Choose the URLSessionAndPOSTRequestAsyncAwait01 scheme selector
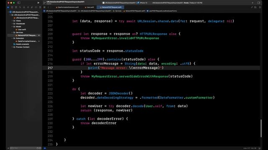The width and height of the screenshot is (268, 150). [119, 3]
